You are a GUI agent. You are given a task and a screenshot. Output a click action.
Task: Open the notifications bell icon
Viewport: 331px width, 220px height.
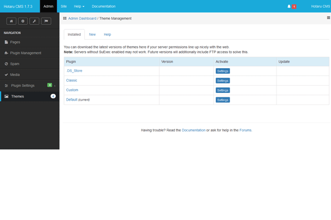289,6
